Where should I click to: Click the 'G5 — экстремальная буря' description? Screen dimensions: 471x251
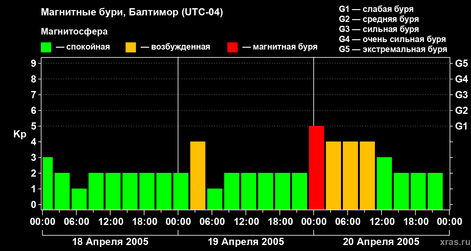[x=393, y=49]
